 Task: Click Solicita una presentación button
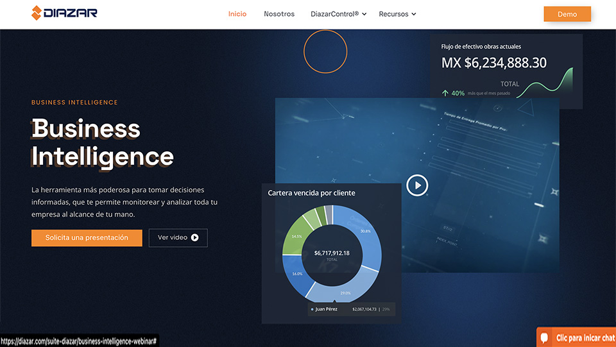click(87, 238)
